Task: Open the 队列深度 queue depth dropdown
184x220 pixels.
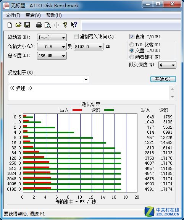Action: coord(167,65)
